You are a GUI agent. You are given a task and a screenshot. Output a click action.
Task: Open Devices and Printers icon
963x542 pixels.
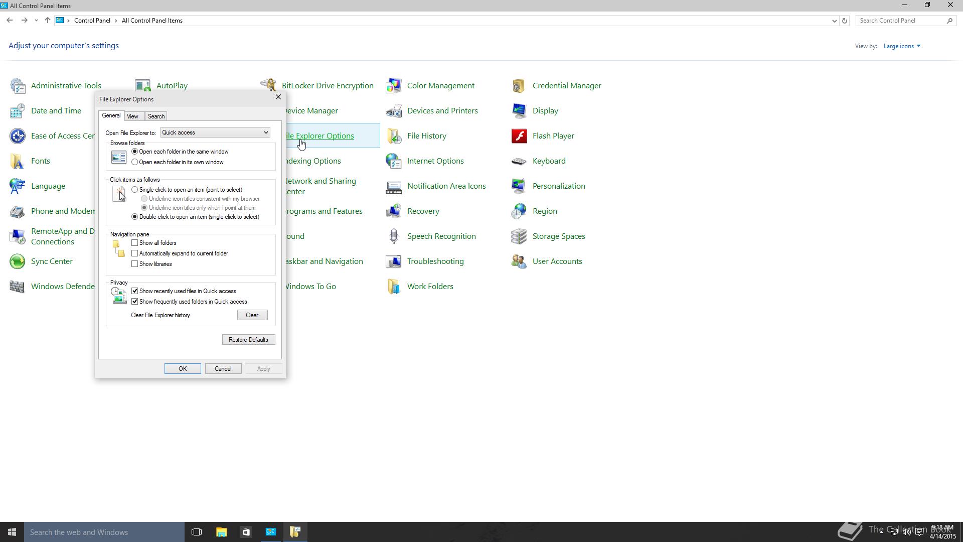click(394, 111)
